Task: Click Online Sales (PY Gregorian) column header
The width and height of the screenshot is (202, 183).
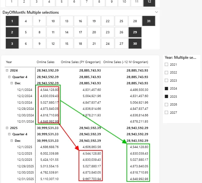Action: point(80,62)
